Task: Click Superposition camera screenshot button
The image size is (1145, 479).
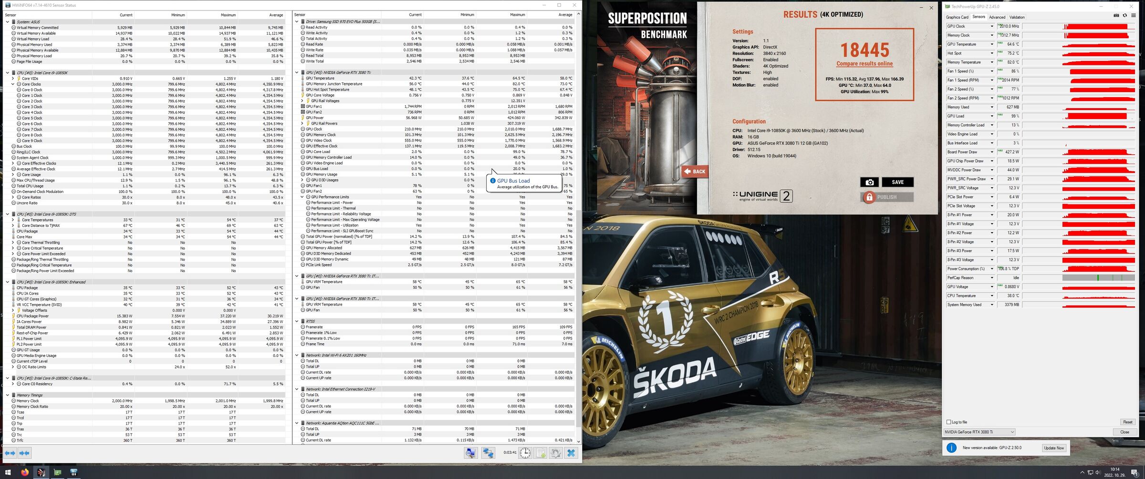Action: (869, 182)
